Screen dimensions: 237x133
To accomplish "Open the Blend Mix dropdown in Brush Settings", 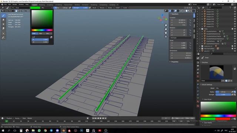I will (x=226, y=88).
